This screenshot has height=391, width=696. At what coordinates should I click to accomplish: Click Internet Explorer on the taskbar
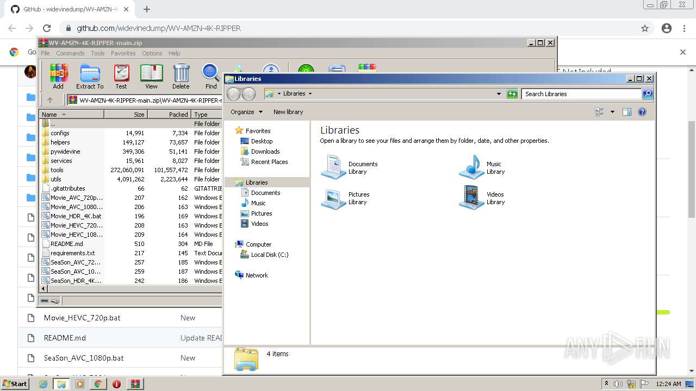click(x=43, y=384)
